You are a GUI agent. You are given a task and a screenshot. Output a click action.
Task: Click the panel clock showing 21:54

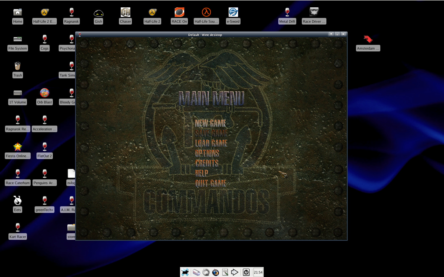[258, 272]
